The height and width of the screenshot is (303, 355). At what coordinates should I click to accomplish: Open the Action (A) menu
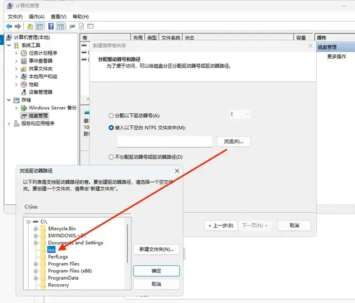pyautogui.click(x=37, y=17)
